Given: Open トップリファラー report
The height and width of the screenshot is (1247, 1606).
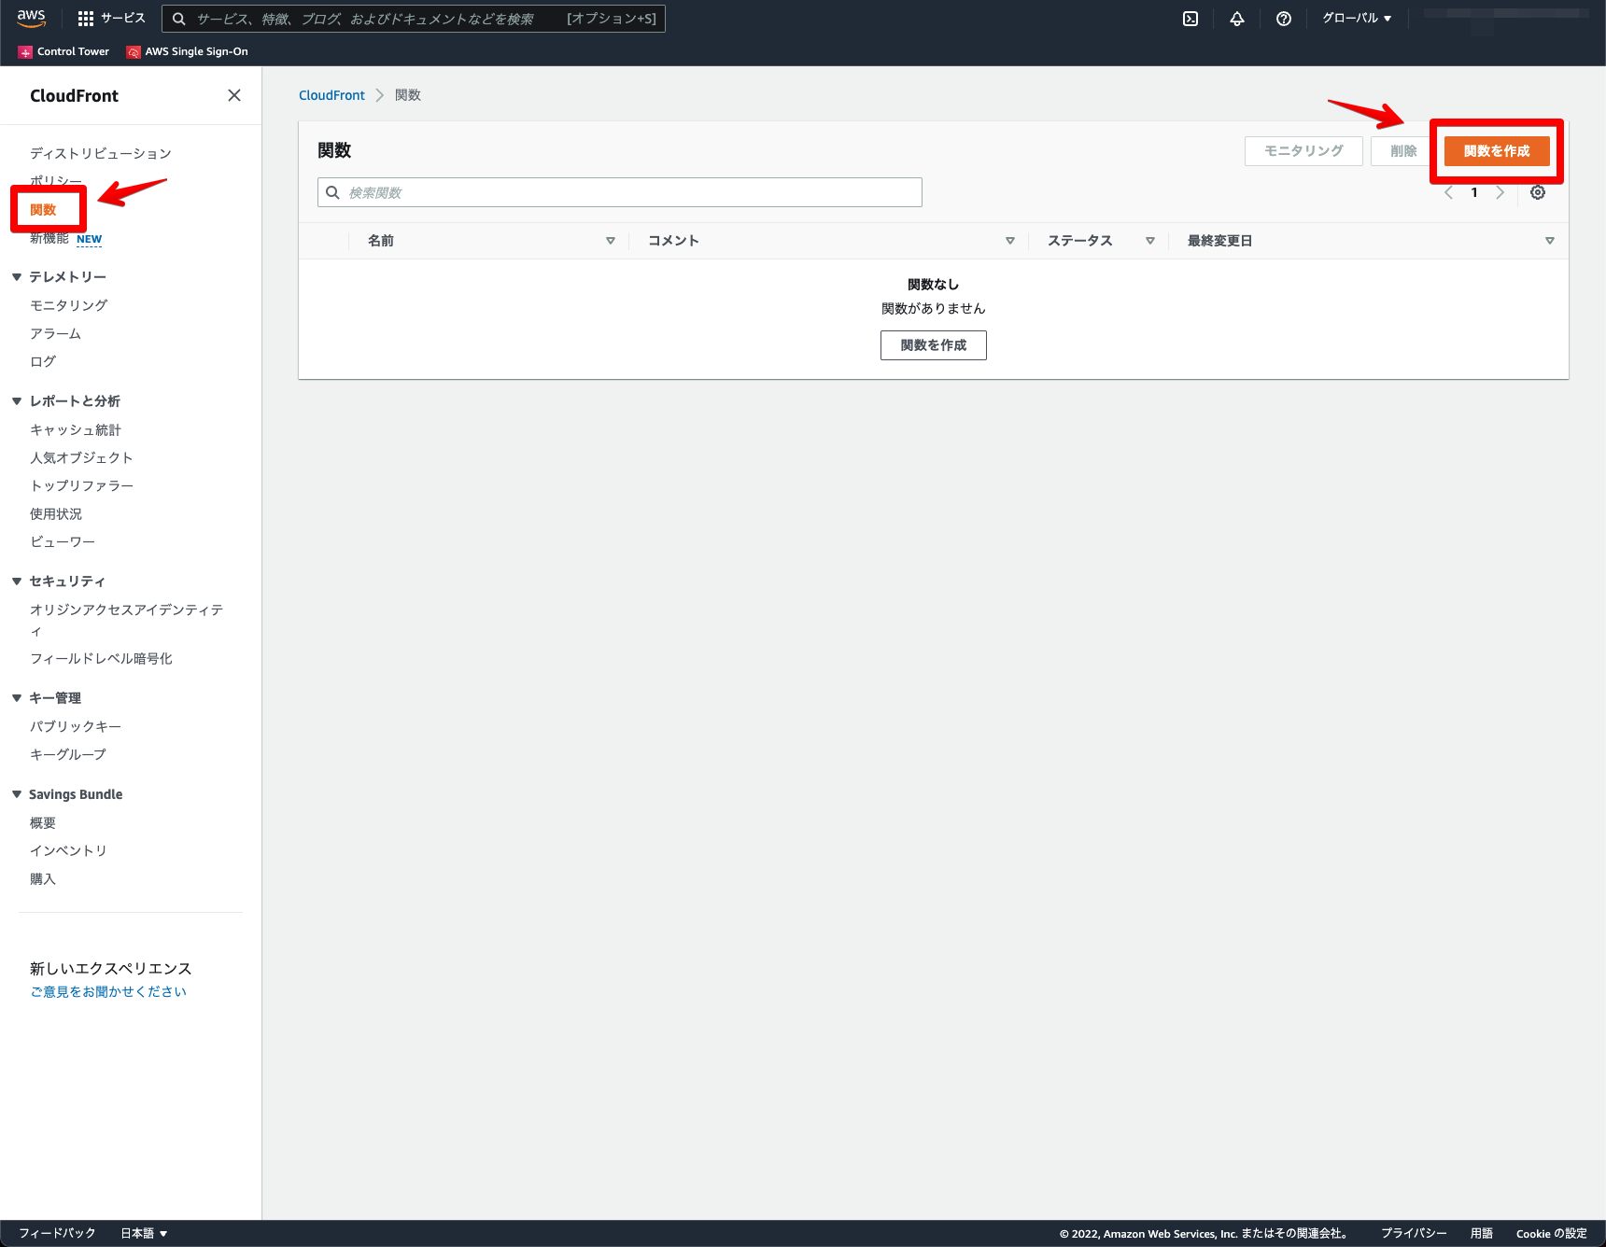Looking at the screenshot, I should 82,485.
